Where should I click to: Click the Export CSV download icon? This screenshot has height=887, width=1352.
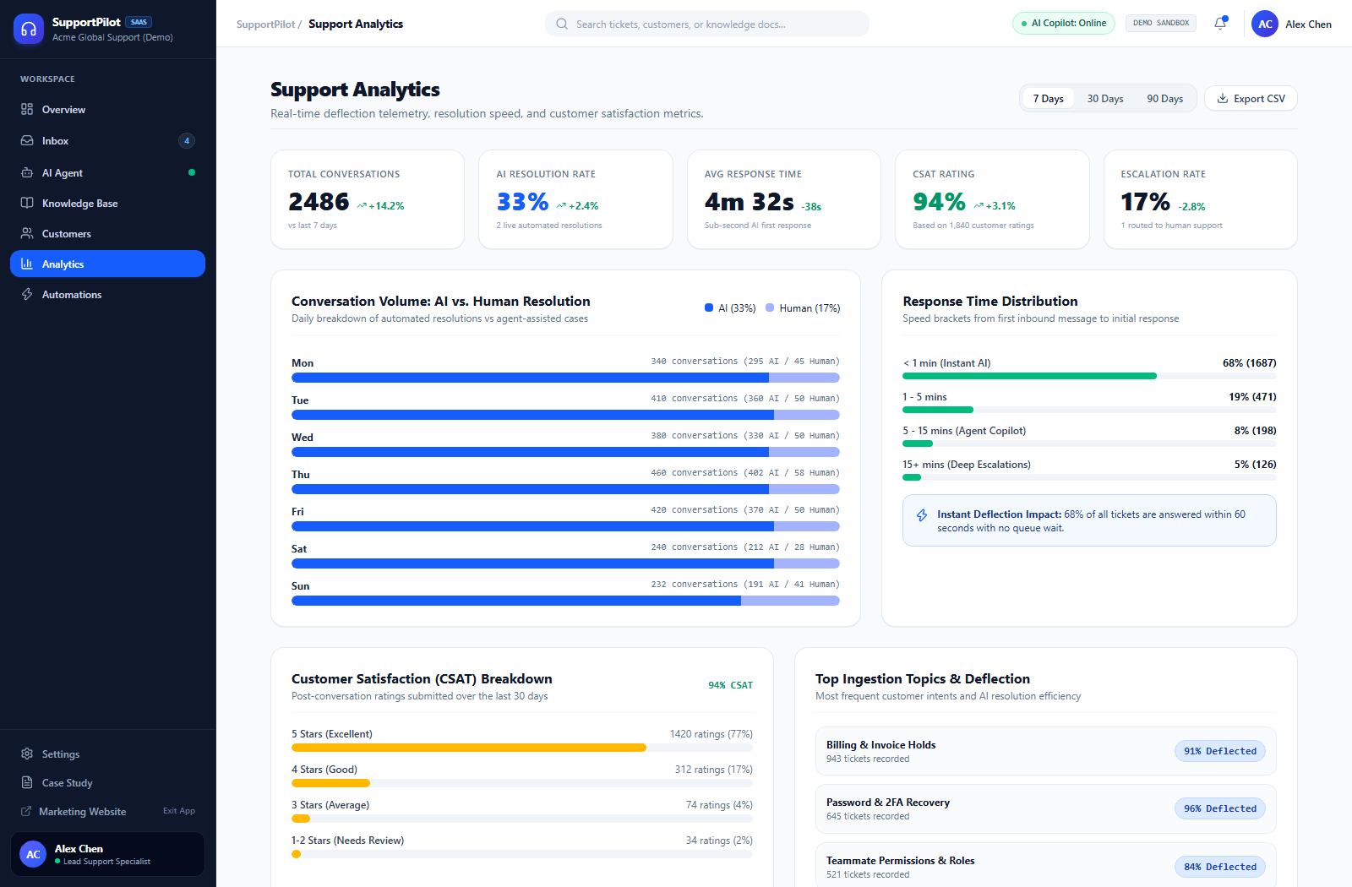[1222, 98]
